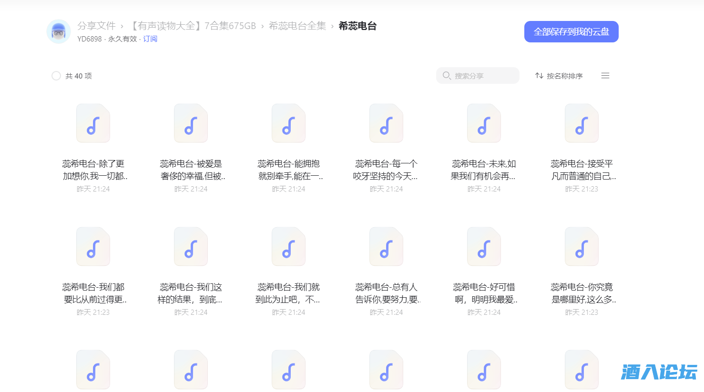704x392 pixels.
Task: Click the sort direction arrows icon beside 按名称排序
Action: pyautogui.click(x=539, y=75)
